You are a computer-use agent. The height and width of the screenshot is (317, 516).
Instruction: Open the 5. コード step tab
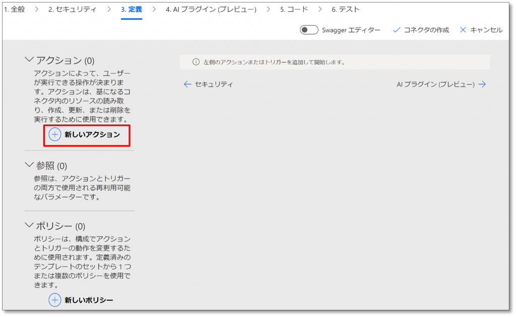(x=294, y=9)
